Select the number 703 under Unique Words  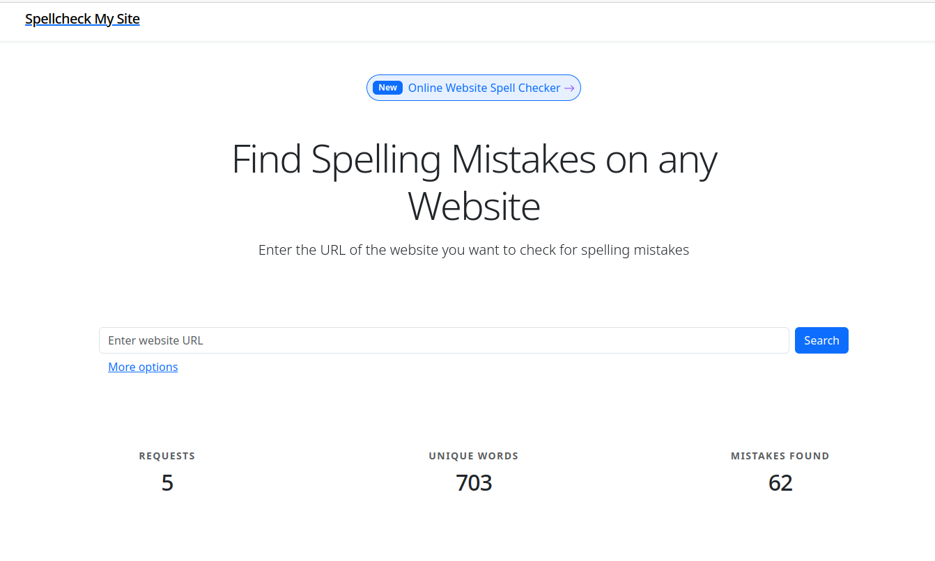click(x=474, y=482)
